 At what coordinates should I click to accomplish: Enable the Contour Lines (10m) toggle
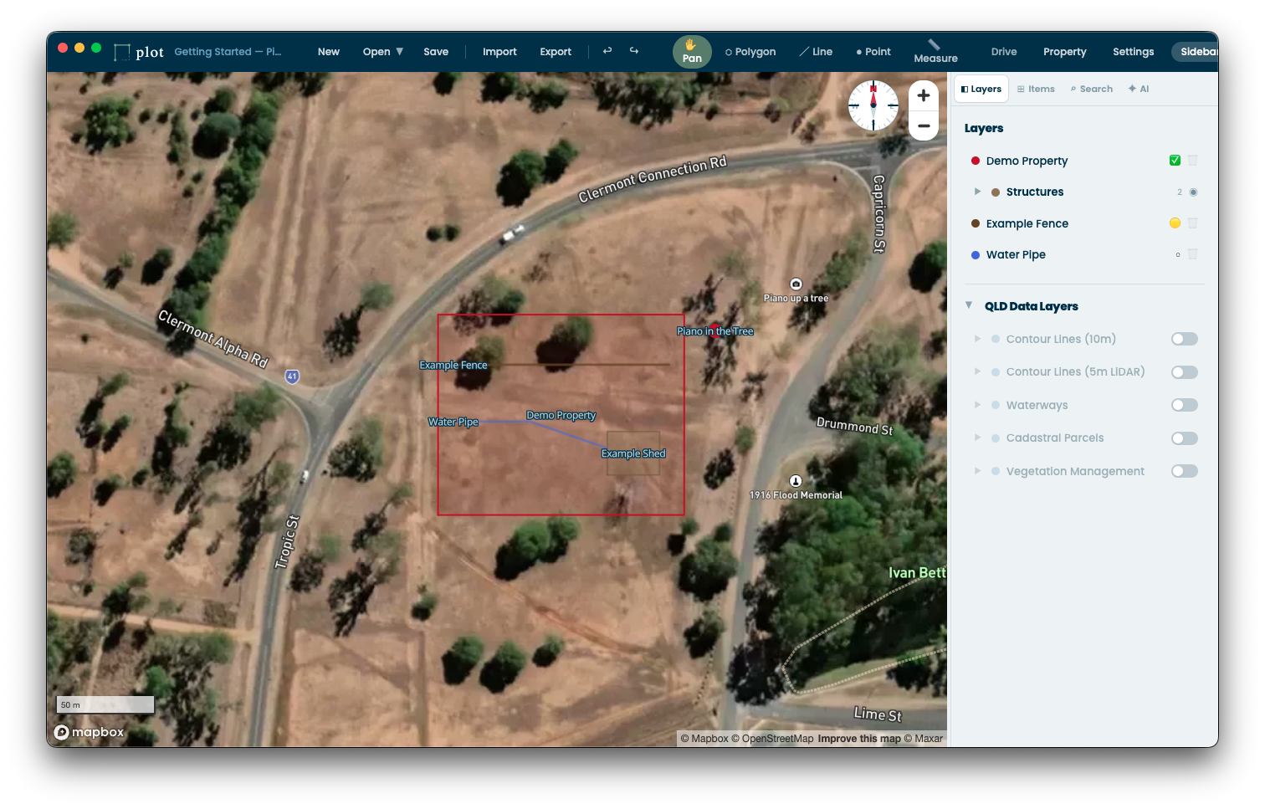pos(1184,338)
